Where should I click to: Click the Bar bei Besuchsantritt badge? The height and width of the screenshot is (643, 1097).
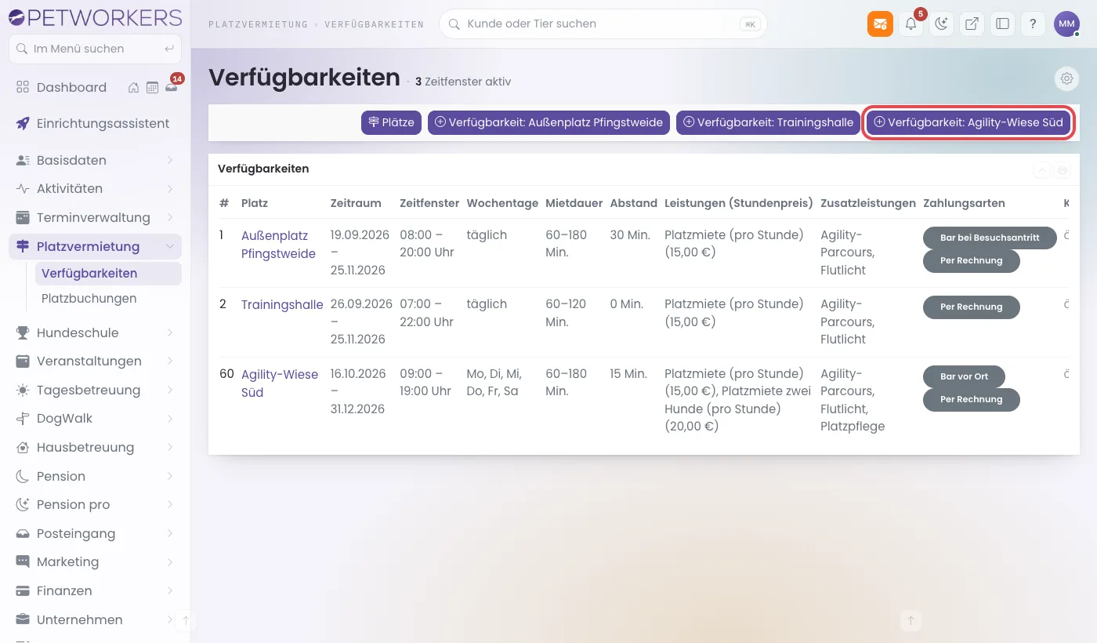pos(990,238)
